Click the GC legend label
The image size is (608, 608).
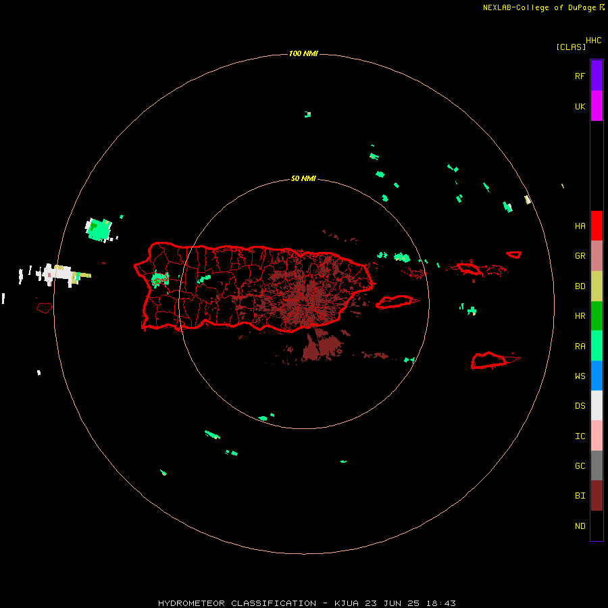(580, 466)
